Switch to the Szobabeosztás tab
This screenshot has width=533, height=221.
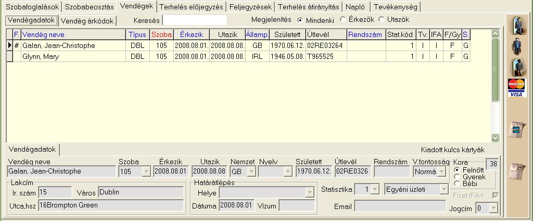coord(90,6)
